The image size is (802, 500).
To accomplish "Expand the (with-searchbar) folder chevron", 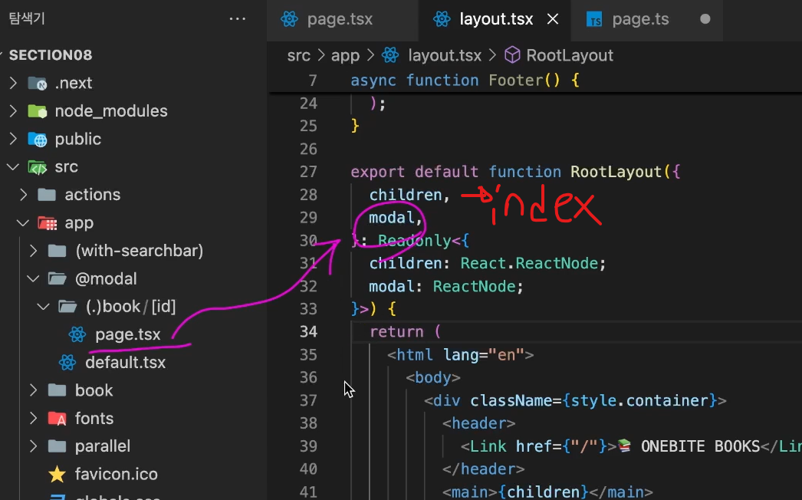I will [x=33, y=251].
